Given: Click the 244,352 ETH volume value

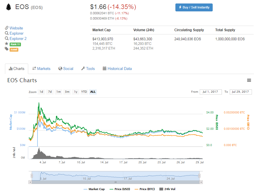Looking at the screenshot, I should 143,48.
